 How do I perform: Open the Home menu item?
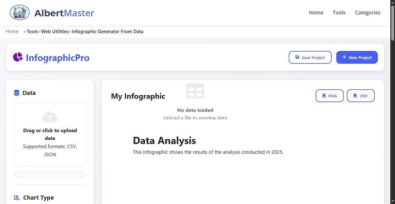click(x=316, y=12)
